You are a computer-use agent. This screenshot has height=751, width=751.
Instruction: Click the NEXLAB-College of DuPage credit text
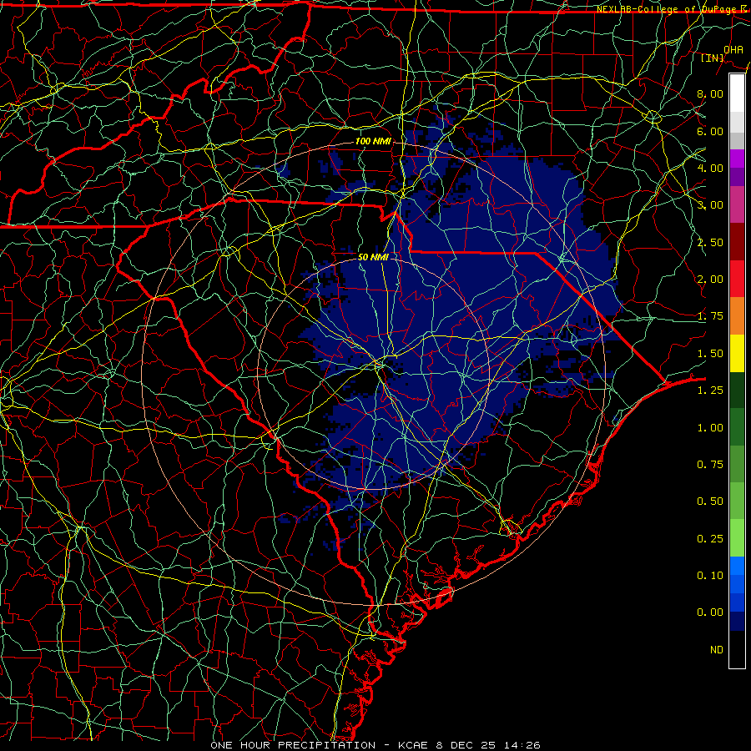(x=673, y=9)
